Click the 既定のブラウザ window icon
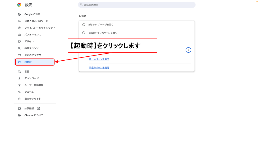 (19, 55)
